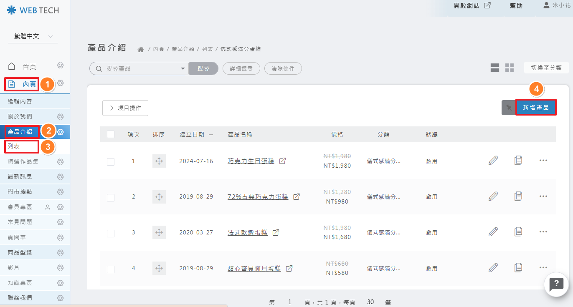Switch to list view layout icon
573x307 pixels.
click(495, 68)
